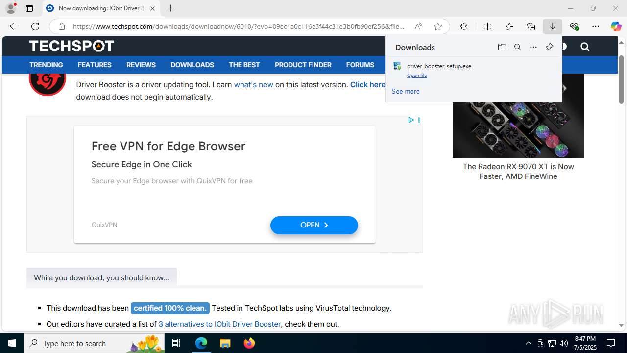Open Task View on taskbar

[x=176, y=343]
